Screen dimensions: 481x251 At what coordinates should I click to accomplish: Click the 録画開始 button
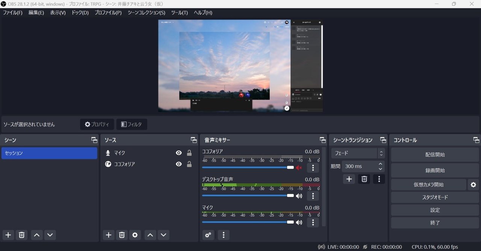434,170
